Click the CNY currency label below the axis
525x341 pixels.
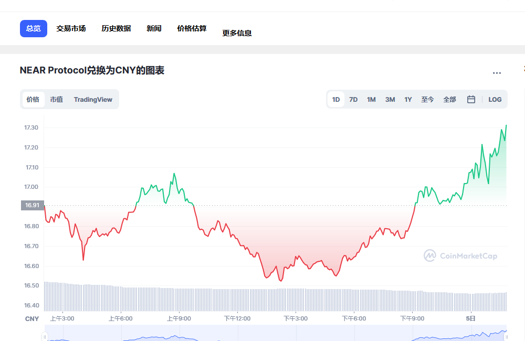[x=32, y=319]
